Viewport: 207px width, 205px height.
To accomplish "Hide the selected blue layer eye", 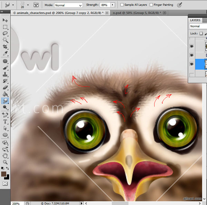I will coord(191,64).
